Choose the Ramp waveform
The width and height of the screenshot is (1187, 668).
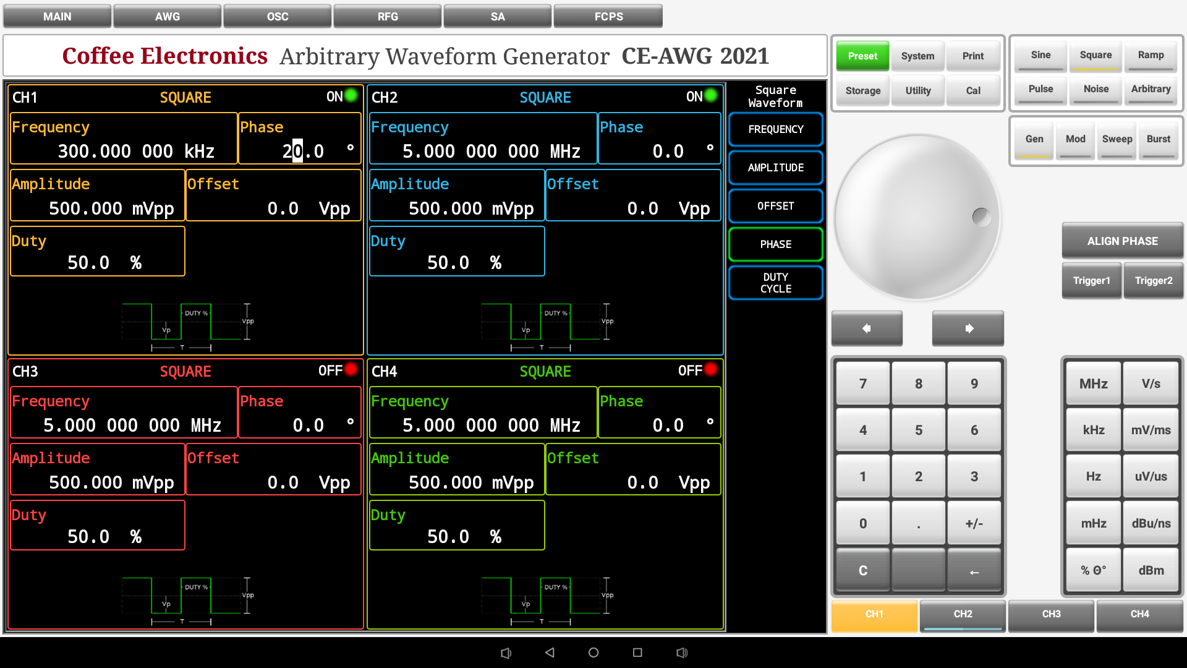pos(1151,55)
